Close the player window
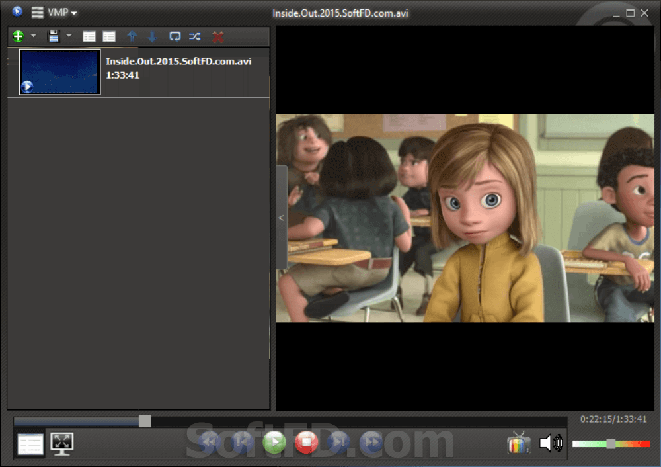Screen dimensions: 661x467 coord(644,13)
